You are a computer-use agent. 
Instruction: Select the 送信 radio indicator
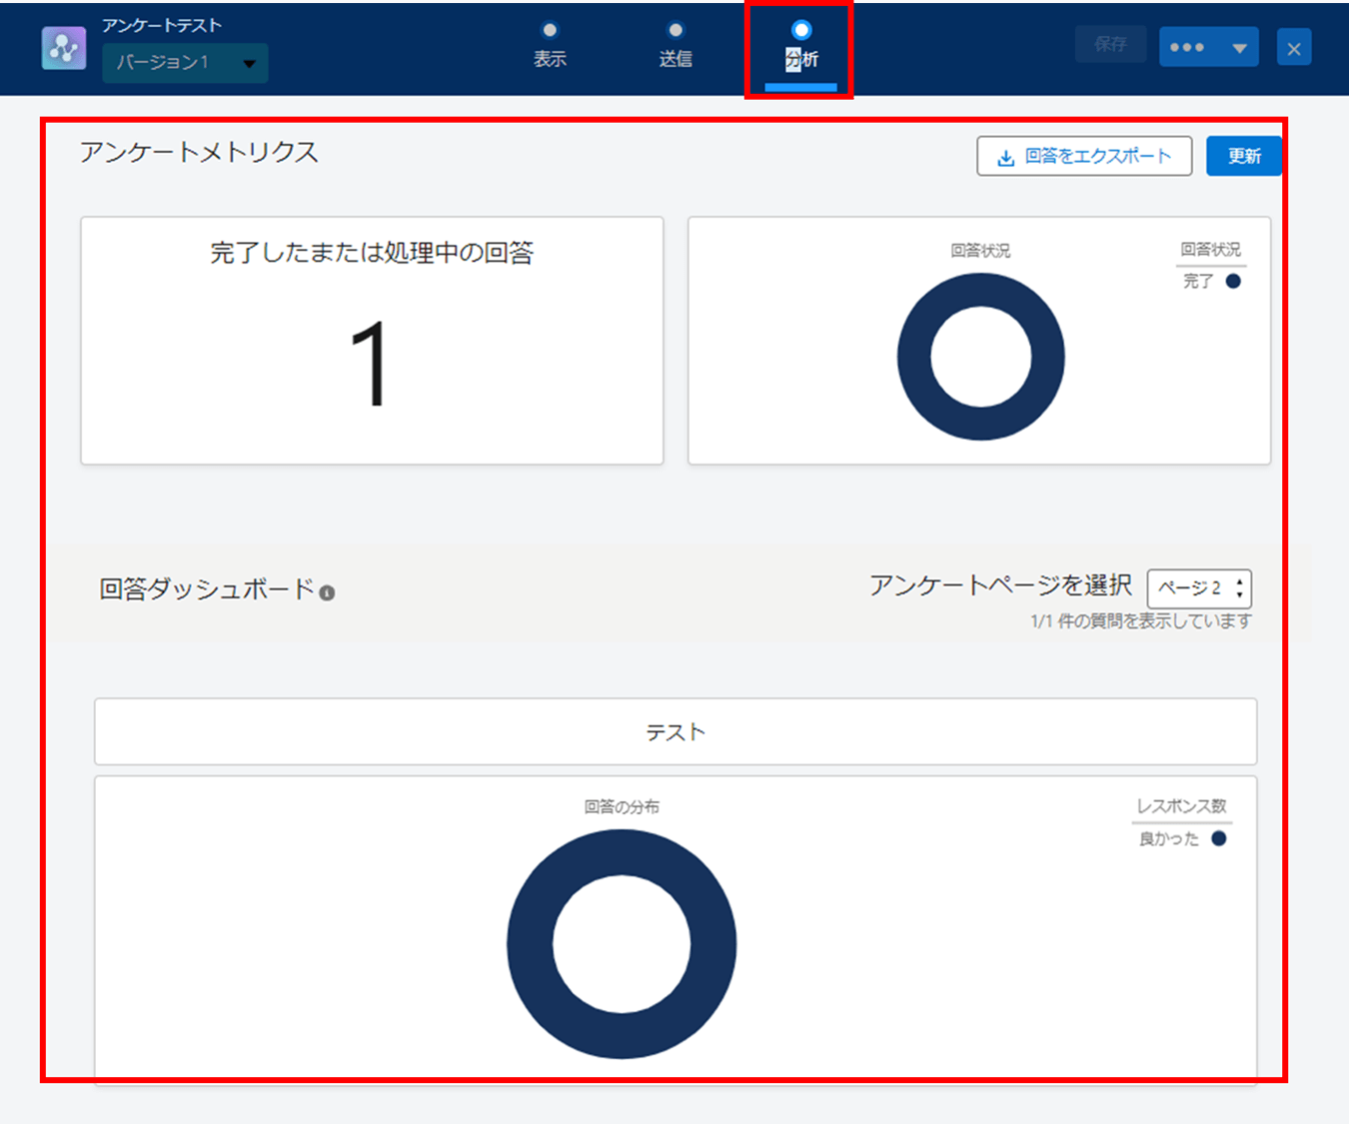(675, 29)
